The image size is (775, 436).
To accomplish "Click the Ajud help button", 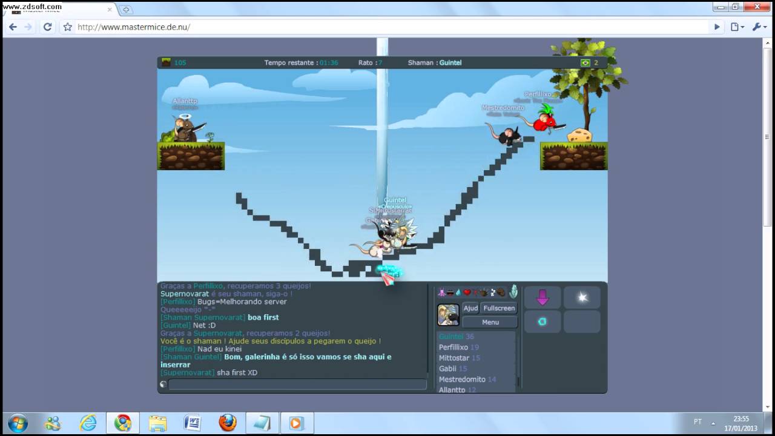I will point(470,308).
